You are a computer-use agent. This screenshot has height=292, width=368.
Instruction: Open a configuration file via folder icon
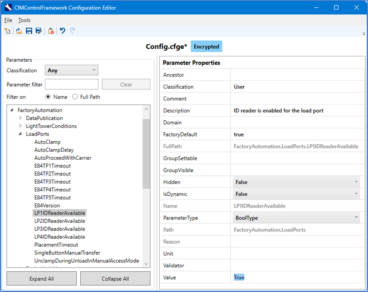pyautogui.click(x=19, y=31)
